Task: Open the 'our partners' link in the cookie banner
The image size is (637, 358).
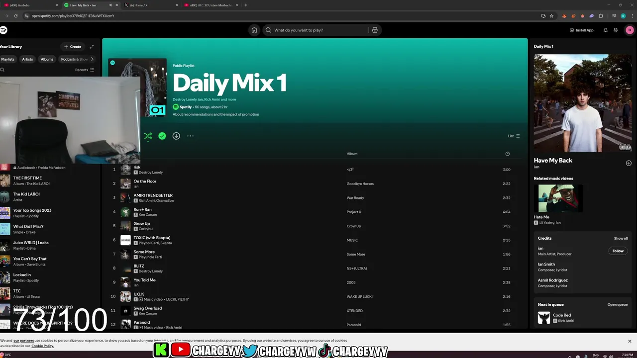Action: pyautogui.click(x=23, y=341)
